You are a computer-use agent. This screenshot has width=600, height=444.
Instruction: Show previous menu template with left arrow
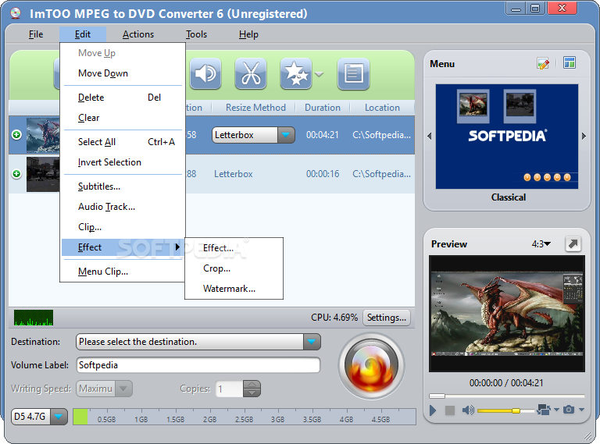[x=430, y=136]
